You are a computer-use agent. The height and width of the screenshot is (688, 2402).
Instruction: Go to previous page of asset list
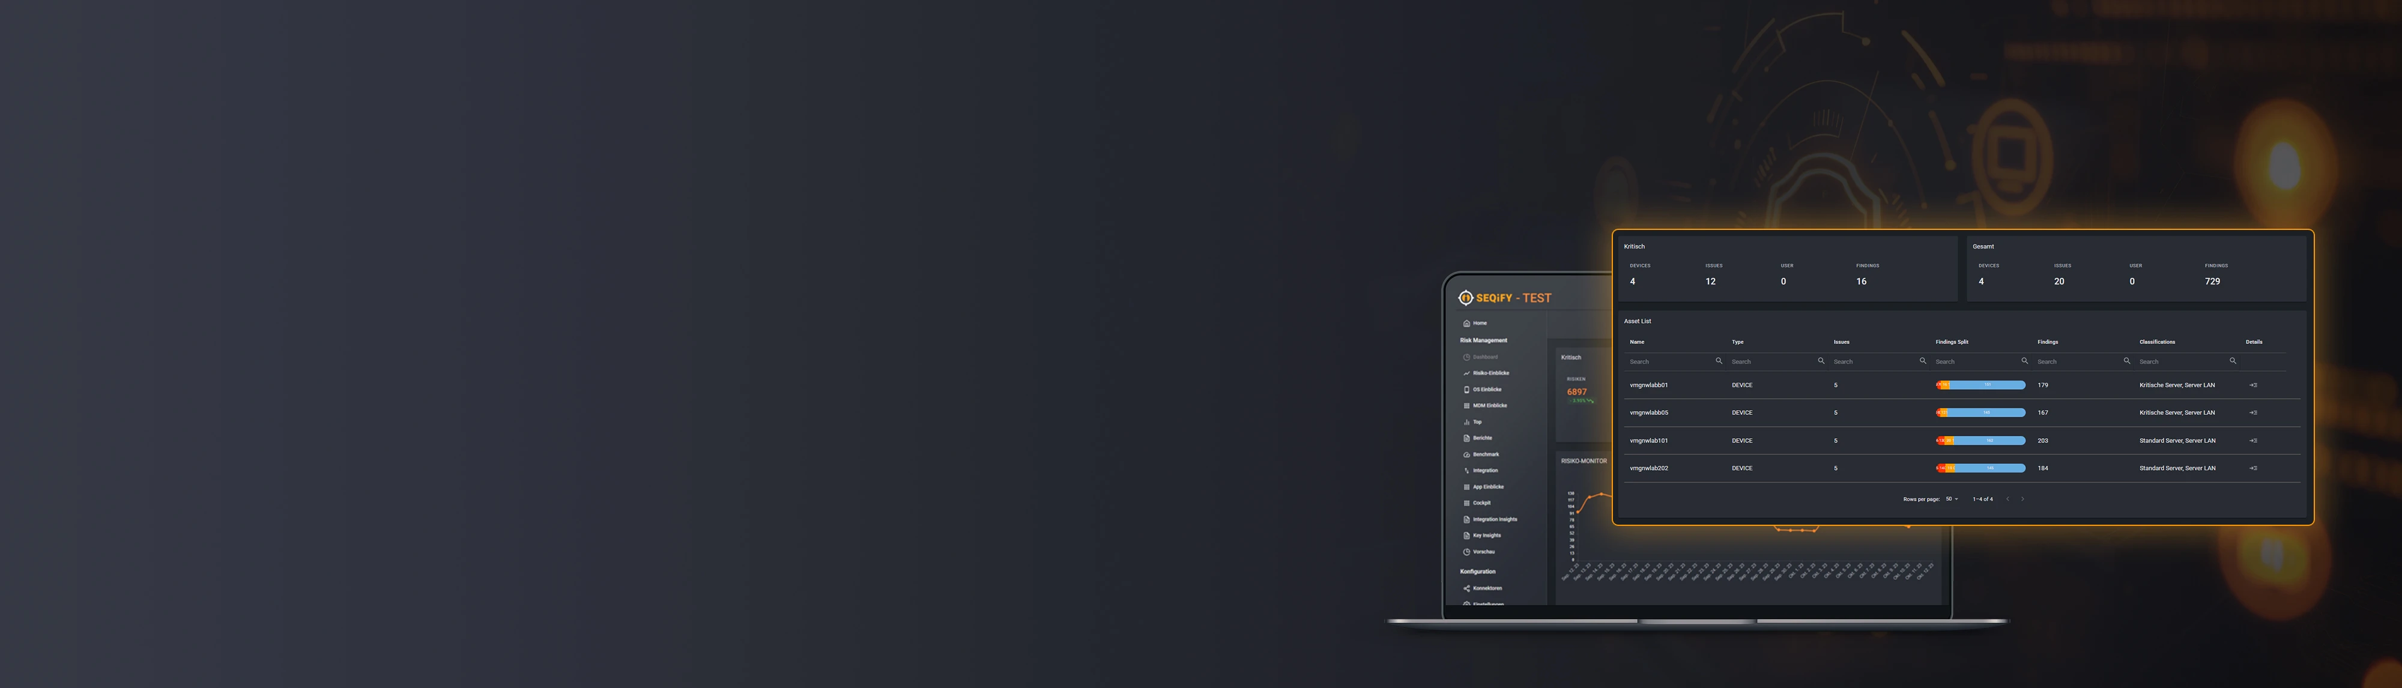[x=2007, y=499]
